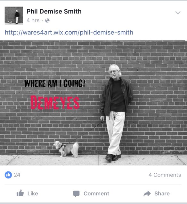Click the Share arrow icon
Screen dimensions: 187x204
pyautogui.click(x=147, y=193)
